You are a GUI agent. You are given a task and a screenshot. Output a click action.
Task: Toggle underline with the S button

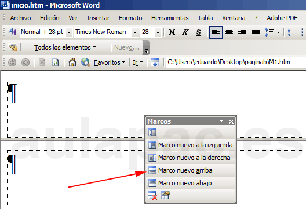tap(198, 32)
